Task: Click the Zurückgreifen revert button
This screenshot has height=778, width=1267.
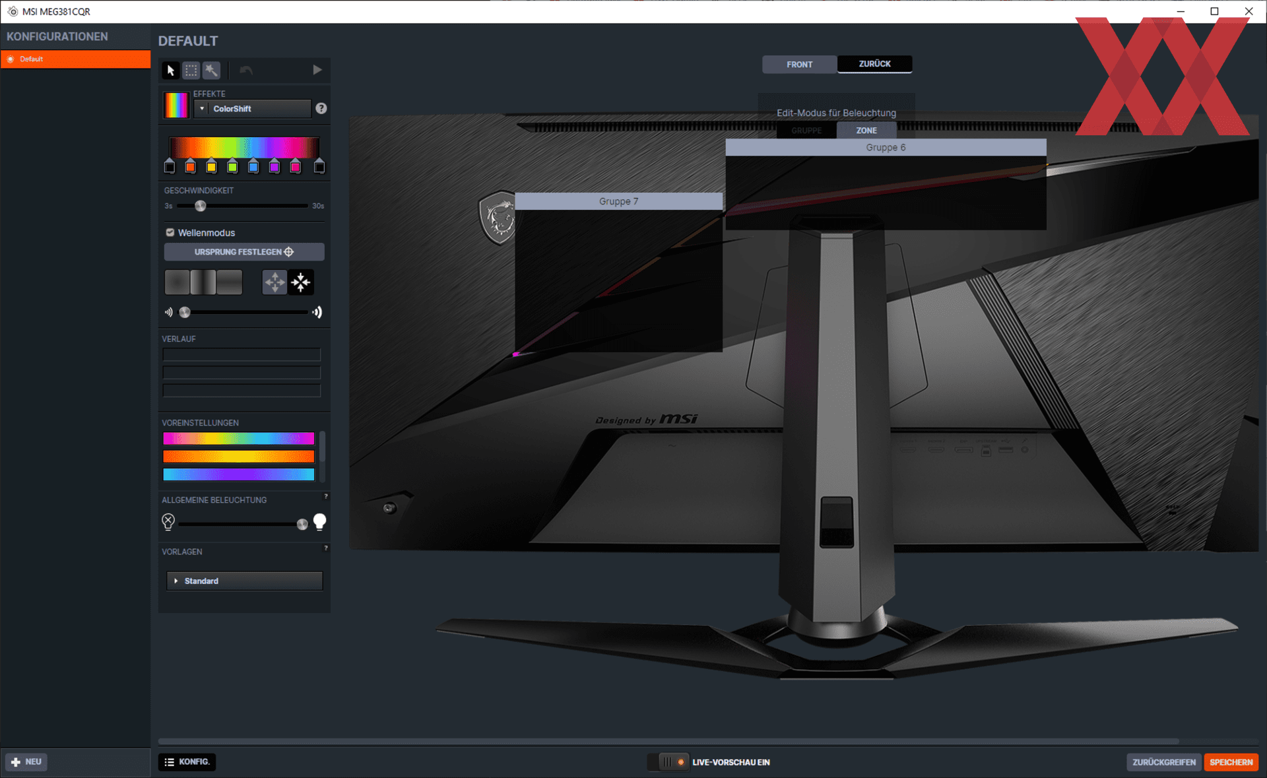Action: pos(1164,762)
